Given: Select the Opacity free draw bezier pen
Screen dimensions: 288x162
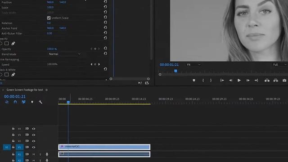Looking at the screenshot, I should [x=13, y=44].
